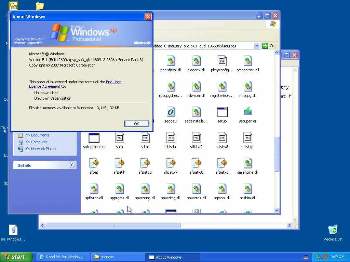Open the peerdistai.dll file icon
The height and width of the screenshot is (262, 350).
171,61
